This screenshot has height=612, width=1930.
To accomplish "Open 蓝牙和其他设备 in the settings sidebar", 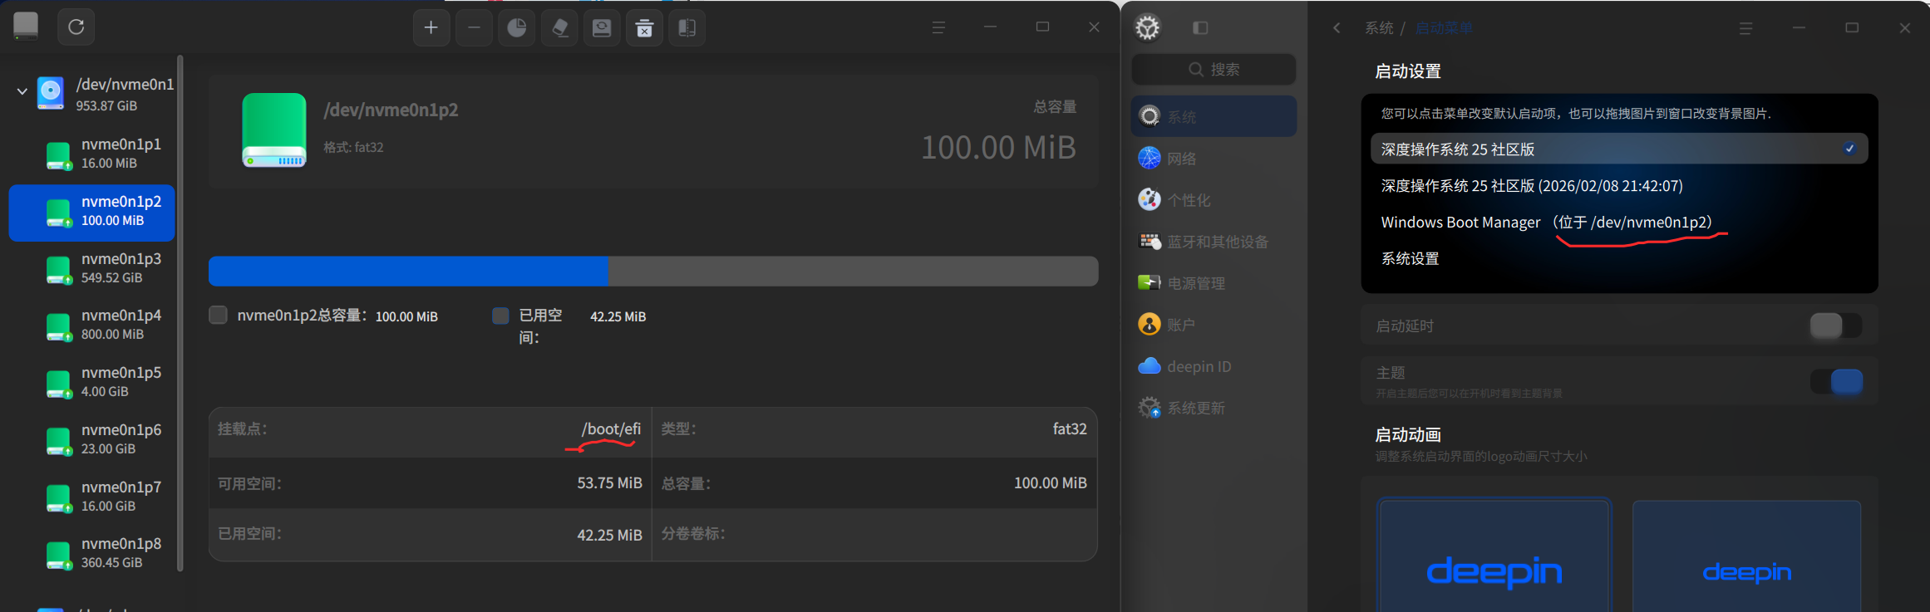I will pos(1214,242).
